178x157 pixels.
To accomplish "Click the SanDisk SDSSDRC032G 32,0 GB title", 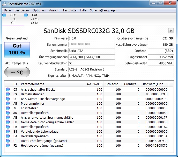I will [x=89, y=31].
